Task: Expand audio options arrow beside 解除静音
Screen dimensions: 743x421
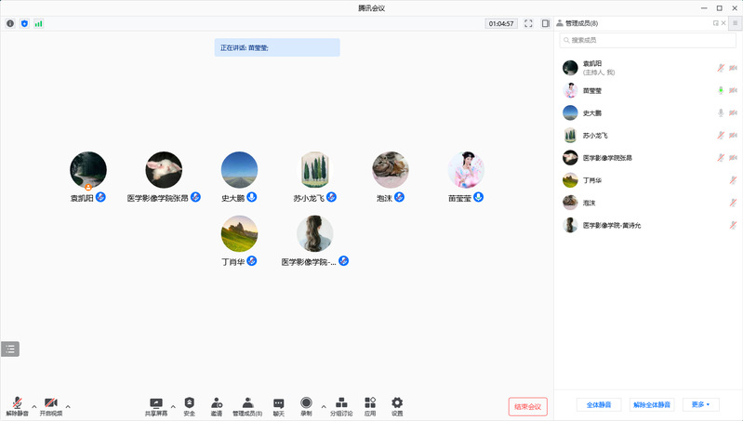Action: 34,406
